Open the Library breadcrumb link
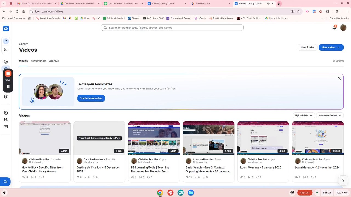Screen dimensions: 351x197 point(23,44)
